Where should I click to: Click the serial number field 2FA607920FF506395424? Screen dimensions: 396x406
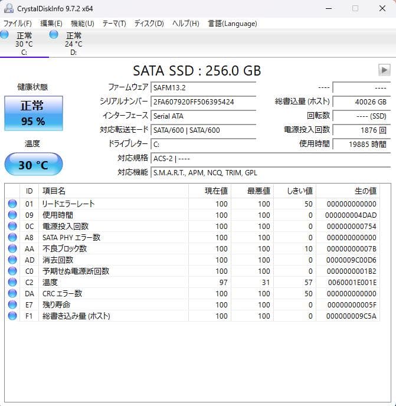204,102
